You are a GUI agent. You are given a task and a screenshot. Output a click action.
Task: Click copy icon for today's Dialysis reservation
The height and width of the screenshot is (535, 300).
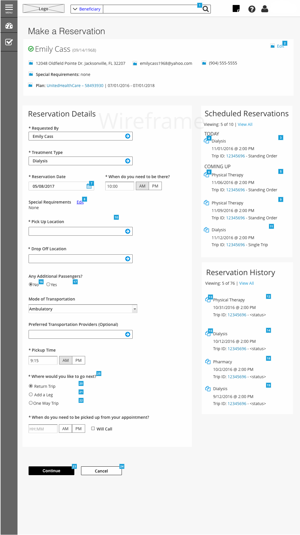(206, 141)
